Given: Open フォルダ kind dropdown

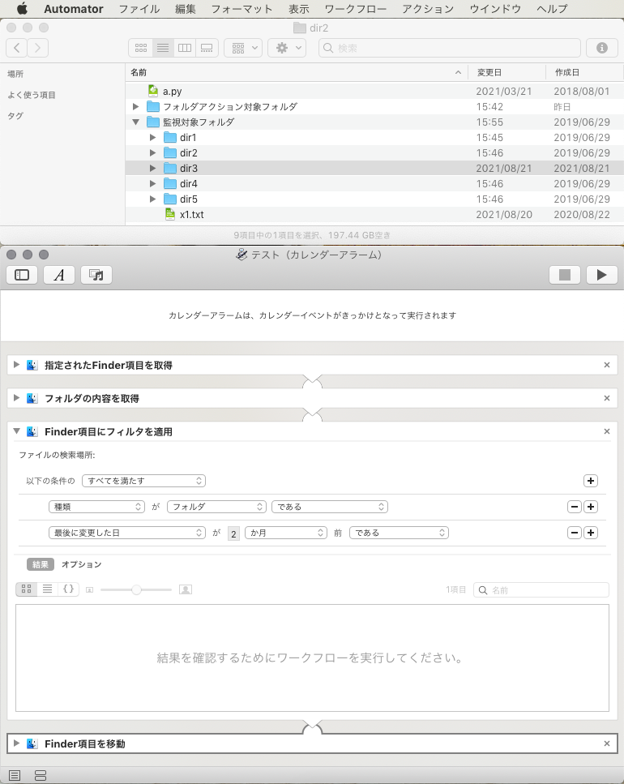Looking at the screenshot, I should pyautogui.click(x=216, y=507).
